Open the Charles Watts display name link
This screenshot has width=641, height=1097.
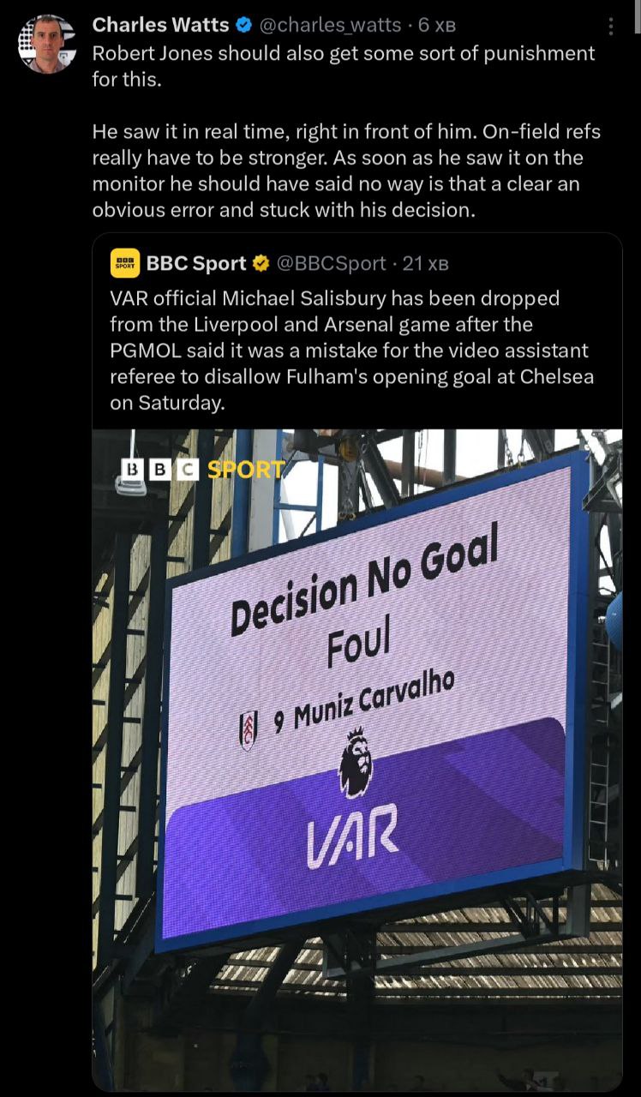161,26
